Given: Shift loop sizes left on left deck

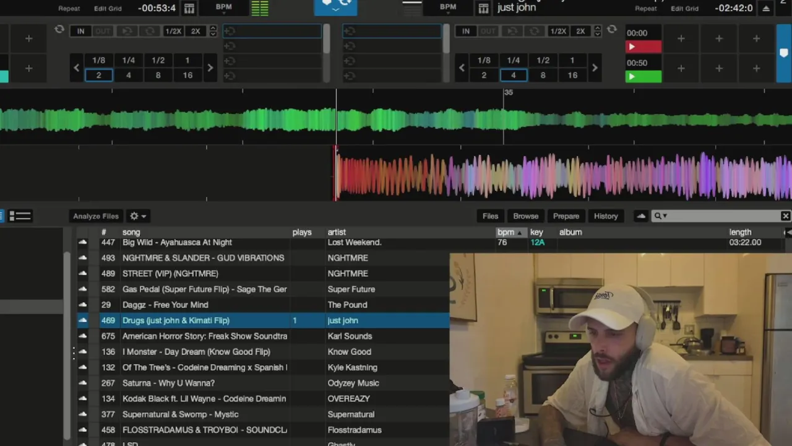Looking at the screenshot, I should tap(77, 68).
